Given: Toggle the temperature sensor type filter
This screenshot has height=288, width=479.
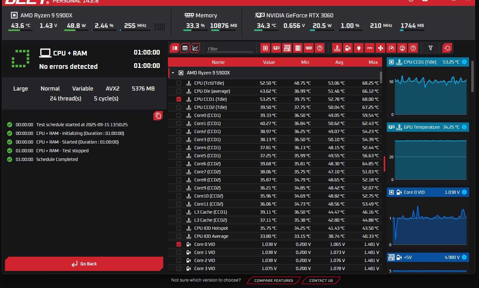Looking at the screenshot, I should click(x=337, y=48).
